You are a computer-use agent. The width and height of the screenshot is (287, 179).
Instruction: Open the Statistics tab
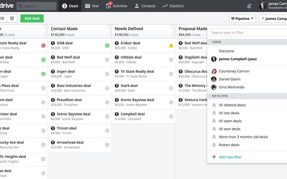[173, 6]
